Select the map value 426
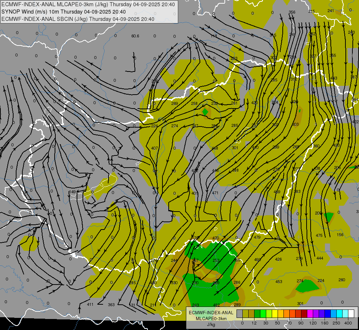The width and height of the screenshot is (359, 330). [x=278, y=259]
